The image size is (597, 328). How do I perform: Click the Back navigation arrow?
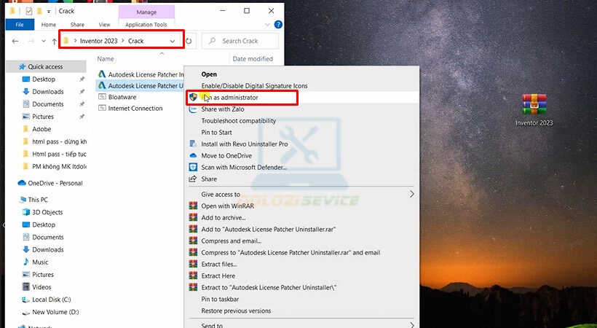15,42
